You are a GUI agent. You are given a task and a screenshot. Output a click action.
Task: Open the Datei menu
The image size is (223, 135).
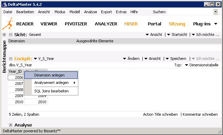(8, 12)
